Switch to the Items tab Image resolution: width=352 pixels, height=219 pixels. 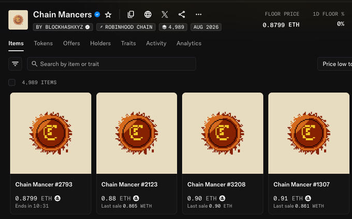16,43
